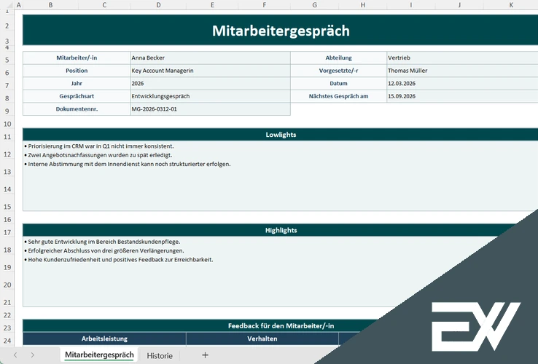The width and height of the screenshot is (538, 364).
Task: Click the Vertrieb department cell
Action: [x=462, y=58]
